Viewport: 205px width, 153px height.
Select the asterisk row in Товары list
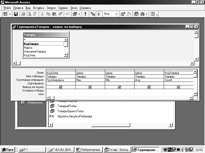(44, 40)
